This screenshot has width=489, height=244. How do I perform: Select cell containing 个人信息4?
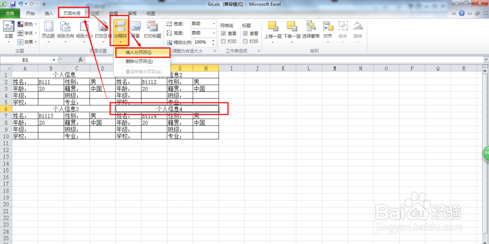(x=167, y=109)
